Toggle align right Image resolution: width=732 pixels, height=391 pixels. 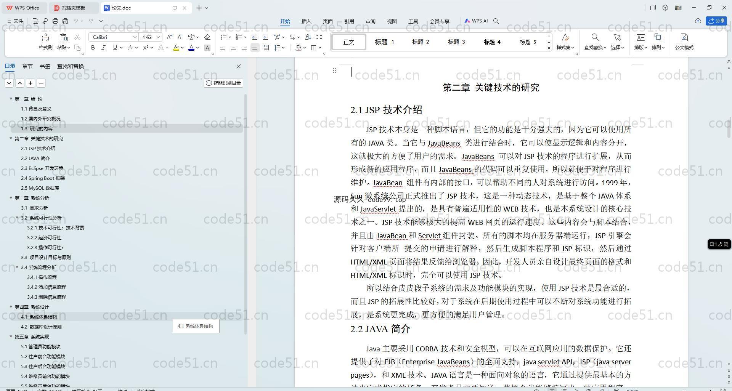[244, 48]
